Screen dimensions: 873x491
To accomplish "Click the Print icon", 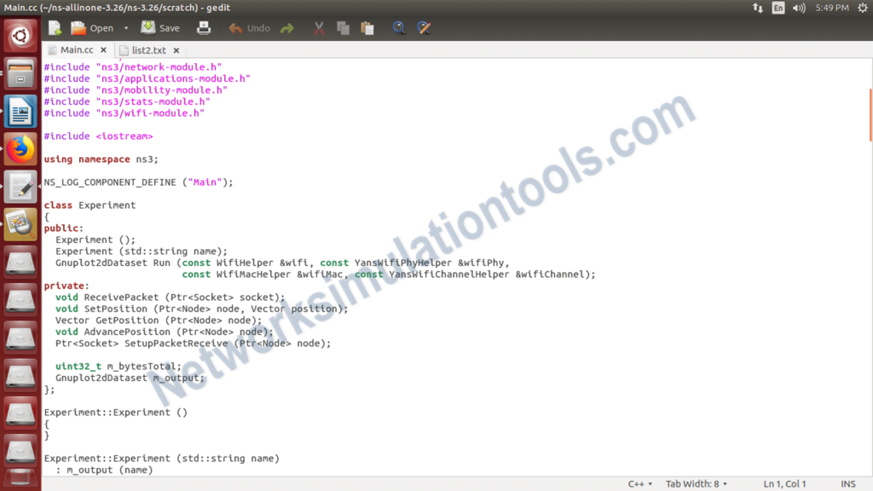I will click(204, 27).
